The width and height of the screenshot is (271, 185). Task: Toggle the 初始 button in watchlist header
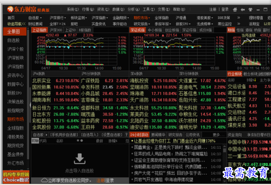point(35,141)
